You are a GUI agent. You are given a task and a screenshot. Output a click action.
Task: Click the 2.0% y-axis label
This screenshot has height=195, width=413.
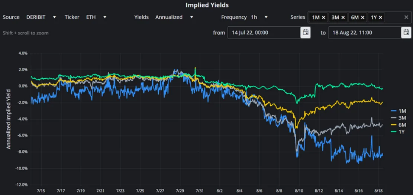[23, 70]
